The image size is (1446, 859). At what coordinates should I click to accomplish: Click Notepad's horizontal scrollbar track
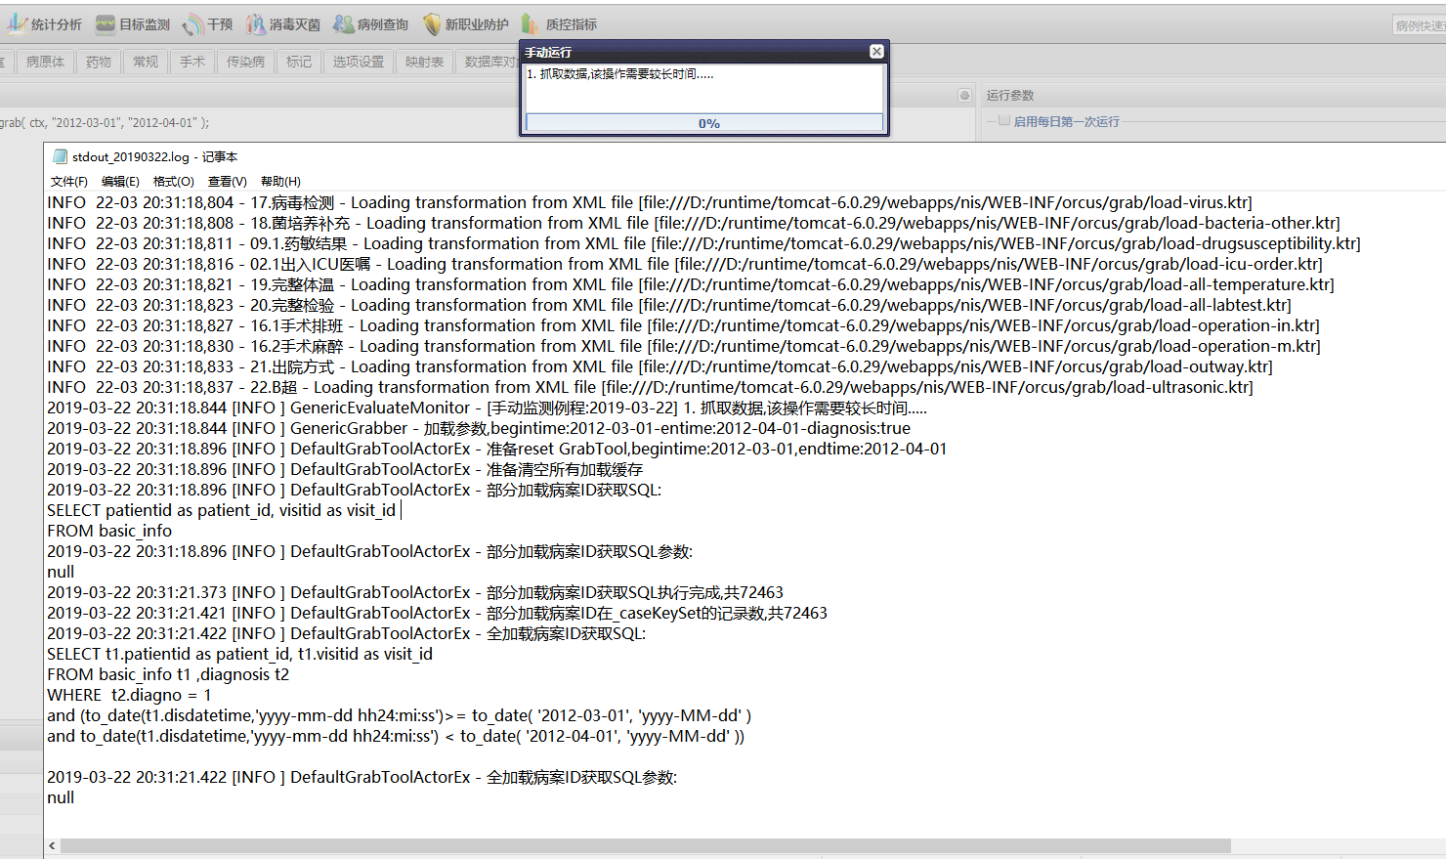752,845
